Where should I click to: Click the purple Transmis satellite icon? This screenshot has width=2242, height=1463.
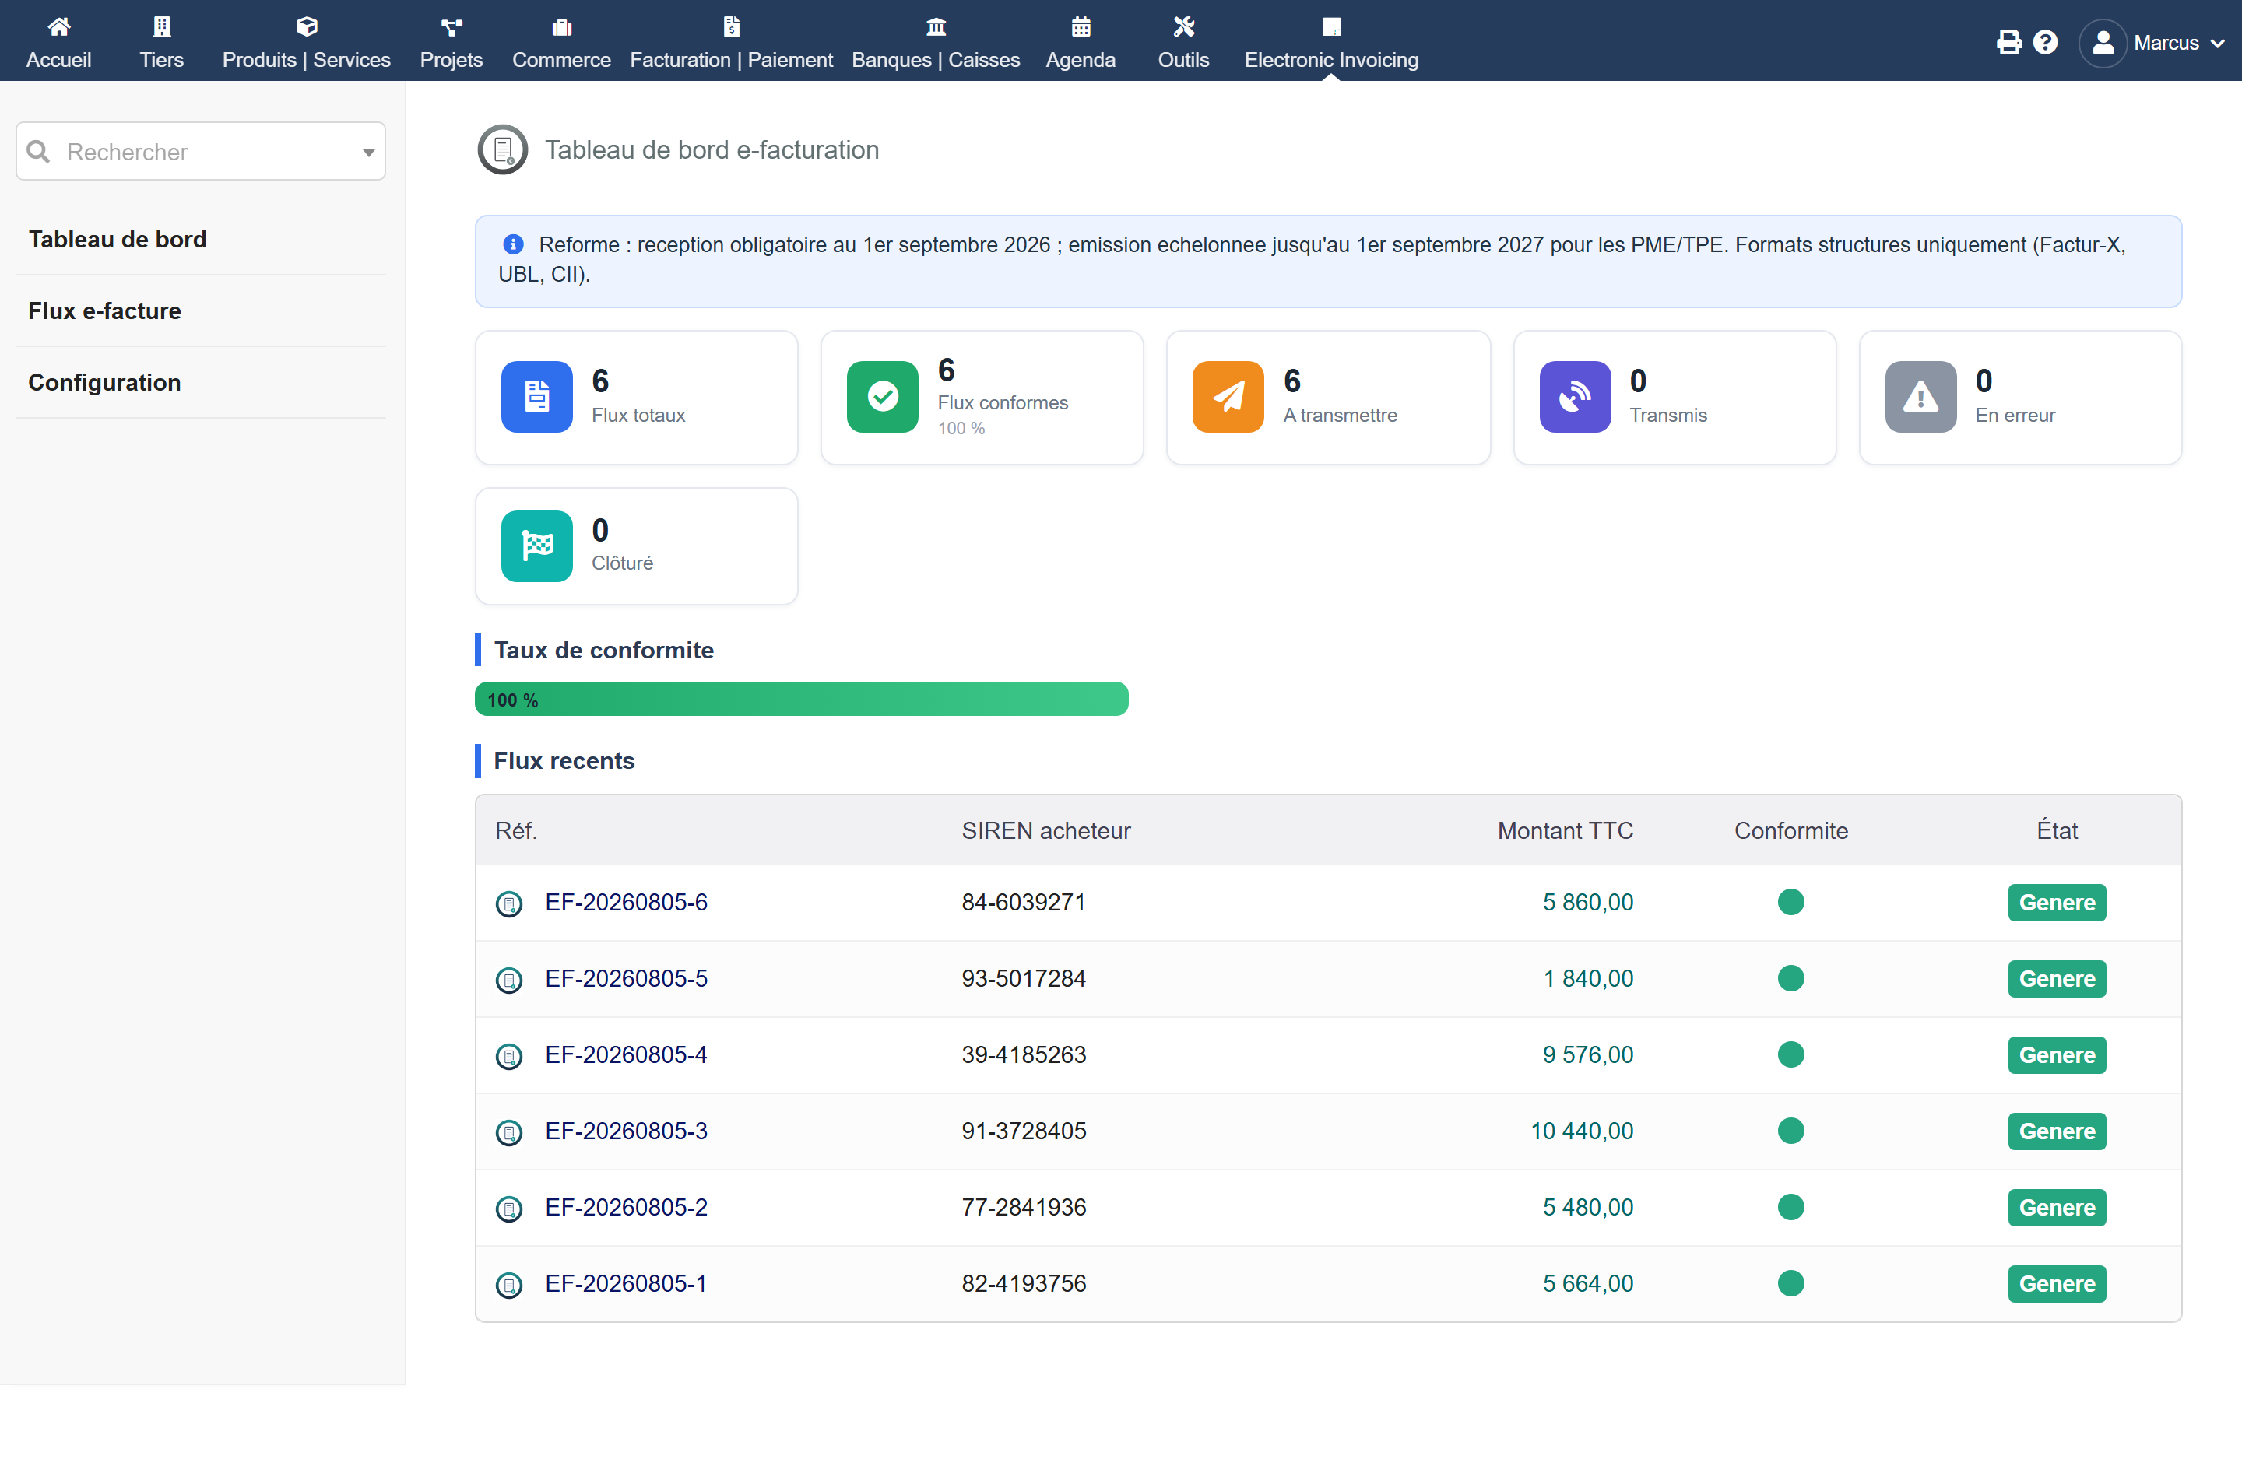pos(1575,396)
